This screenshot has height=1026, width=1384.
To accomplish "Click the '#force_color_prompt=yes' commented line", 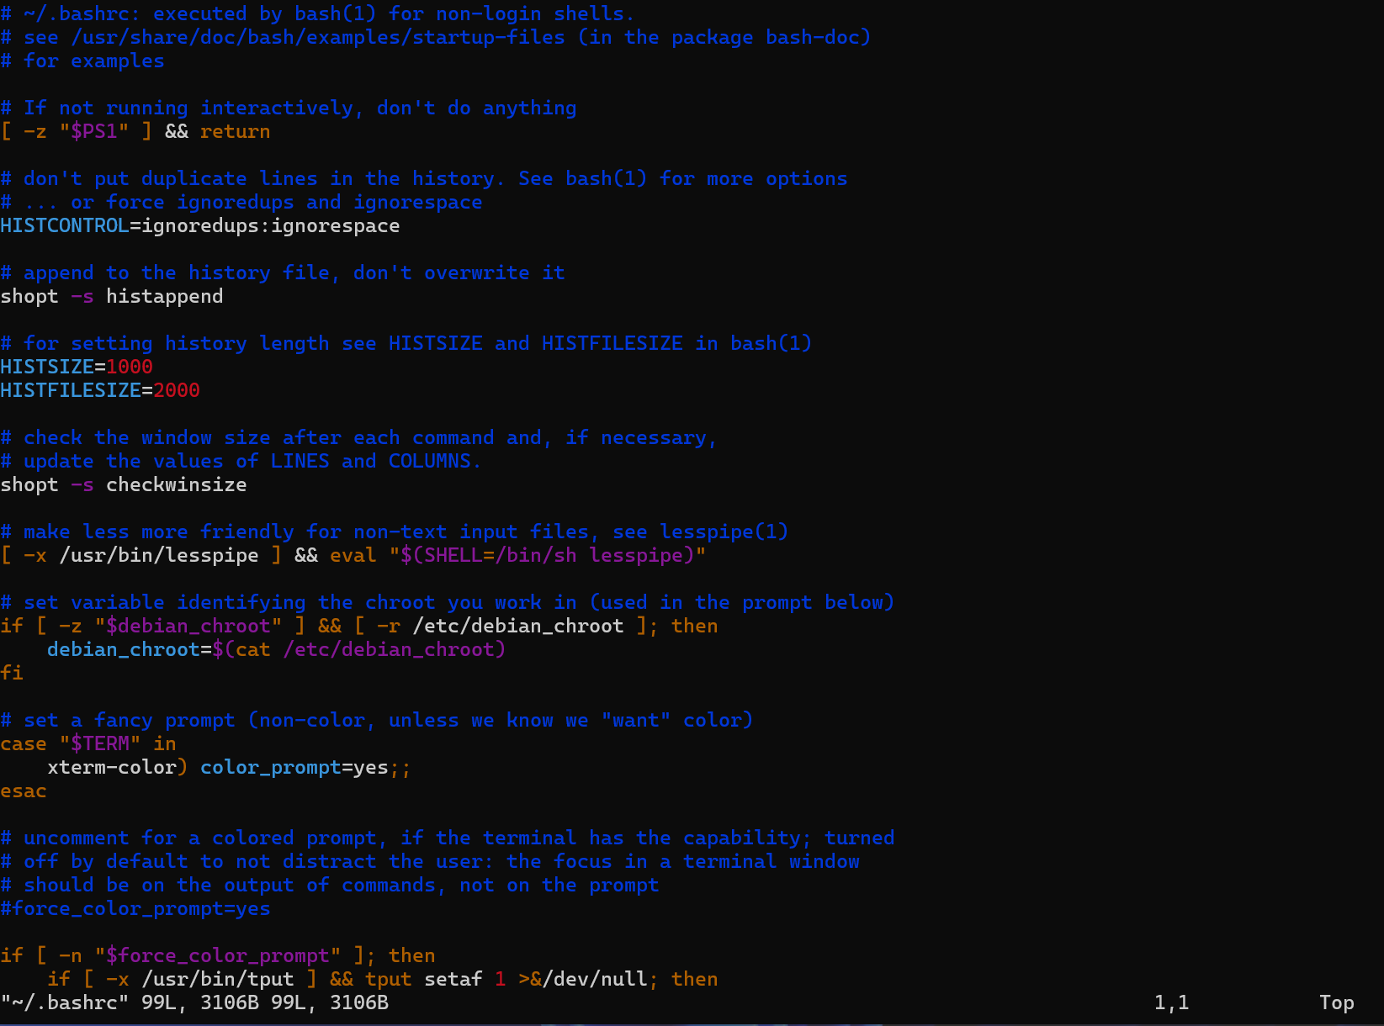I will tap(135, 908).
